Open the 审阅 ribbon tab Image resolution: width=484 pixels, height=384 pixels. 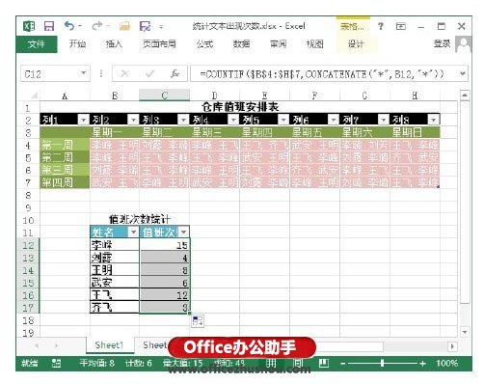tap(278, 44)
